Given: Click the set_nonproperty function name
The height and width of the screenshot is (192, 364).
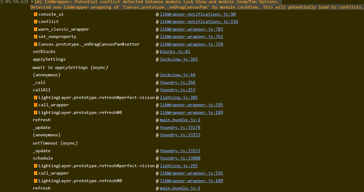Looking at the screenshot, I should tap(57, 37).
